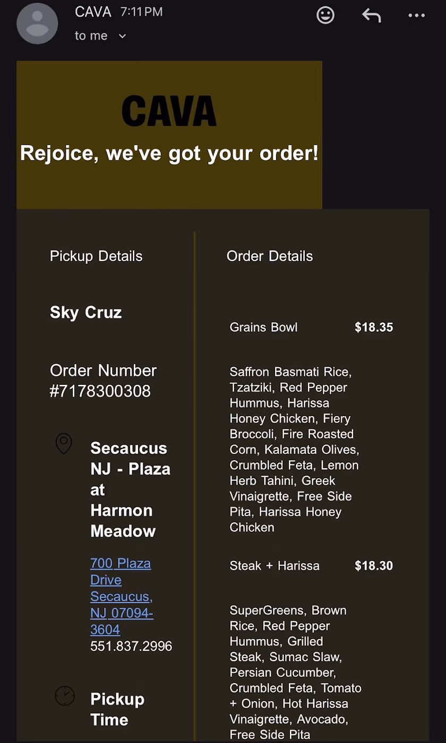Viewport: 446px width, 743px height.
Task: Click the Steak + Harissa item name
Action: tap(275, 566)
